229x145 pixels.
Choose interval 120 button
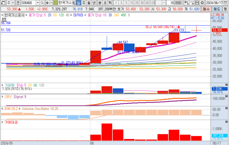point(152,3)
